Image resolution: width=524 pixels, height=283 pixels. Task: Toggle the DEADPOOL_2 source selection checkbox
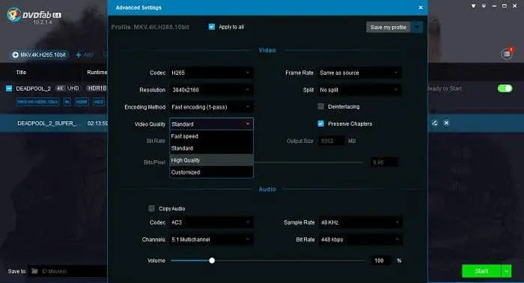pyautogui.click(x=9, y=88)
